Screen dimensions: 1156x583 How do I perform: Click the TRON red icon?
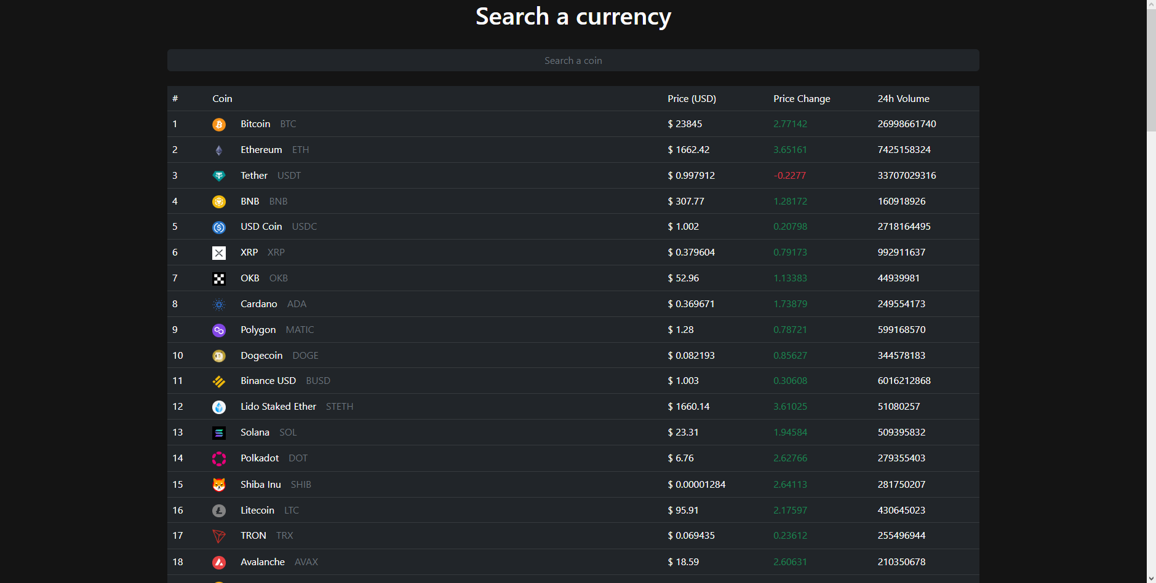219,536
